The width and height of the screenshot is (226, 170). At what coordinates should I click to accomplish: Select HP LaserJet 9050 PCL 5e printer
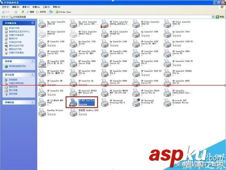[x=177, y=83]
